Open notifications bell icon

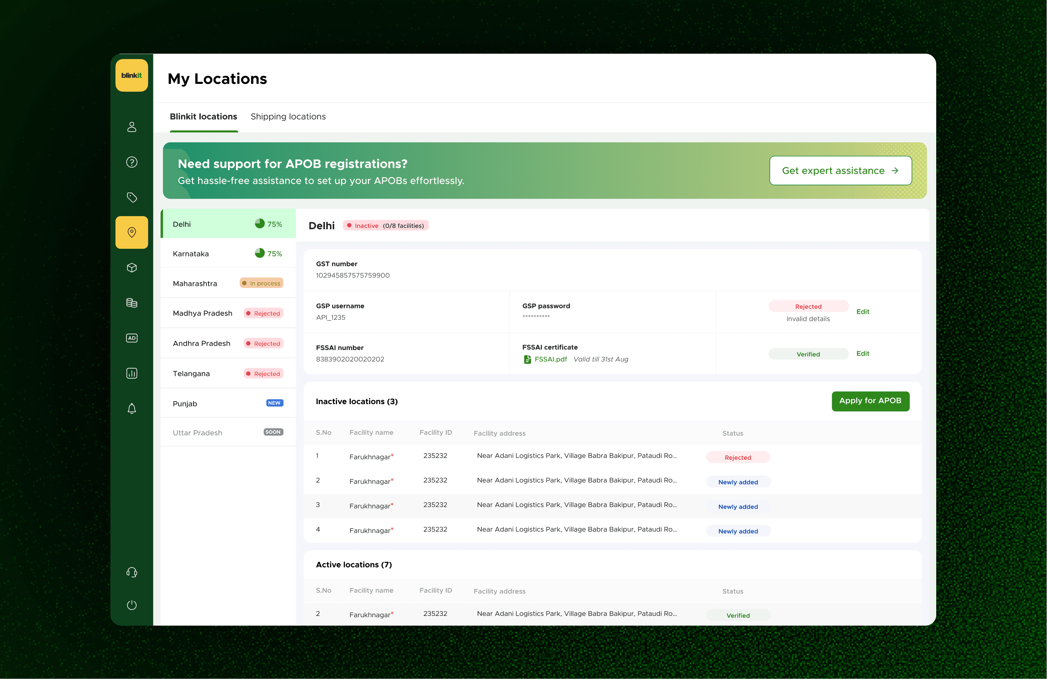tap(132, 408)
